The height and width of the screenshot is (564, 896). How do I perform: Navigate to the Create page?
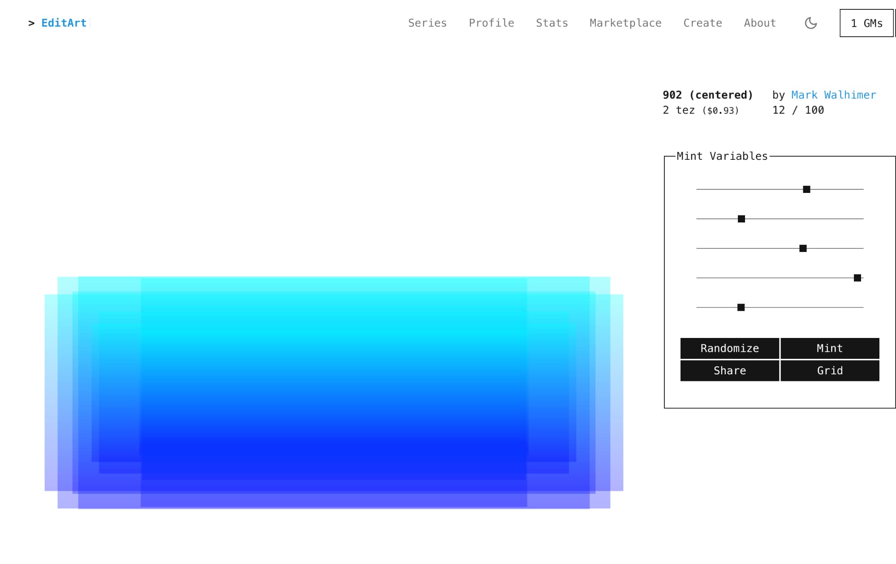point(702,23)
